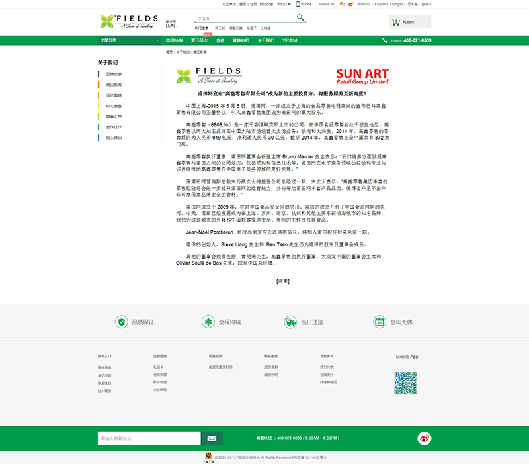Screen dimensions: 529x464
Task: Click the mobile phone icon
Action: (x=298, y=4)
